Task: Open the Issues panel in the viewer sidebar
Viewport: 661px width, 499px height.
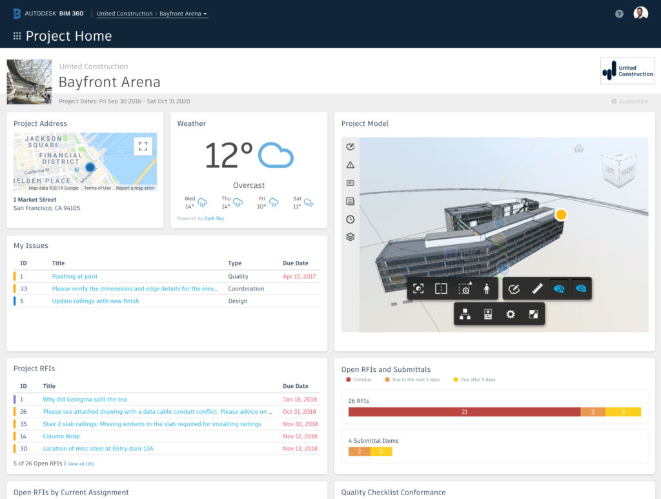Action: click(351, 165)
